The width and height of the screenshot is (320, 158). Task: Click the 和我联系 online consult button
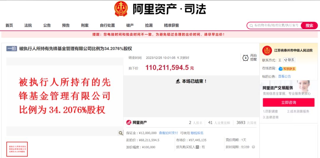(x=287, y=69)
